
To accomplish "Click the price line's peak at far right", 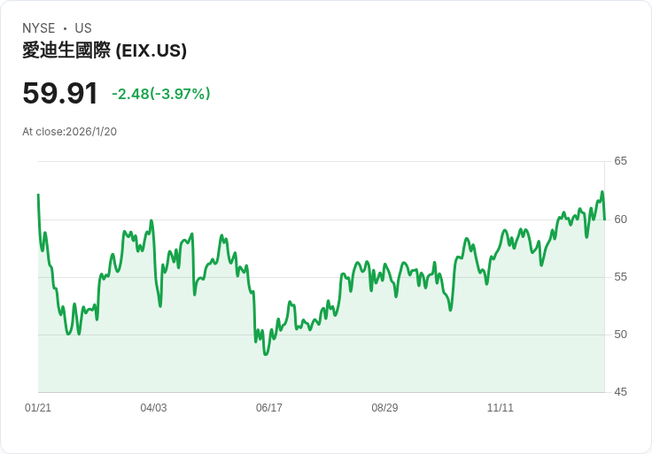I will (602, 192).
